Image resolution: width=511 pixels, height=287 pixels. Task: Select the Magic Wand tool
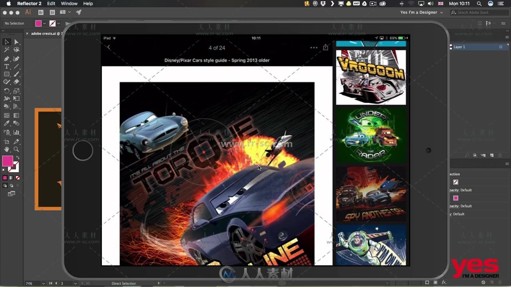(7, 50)
